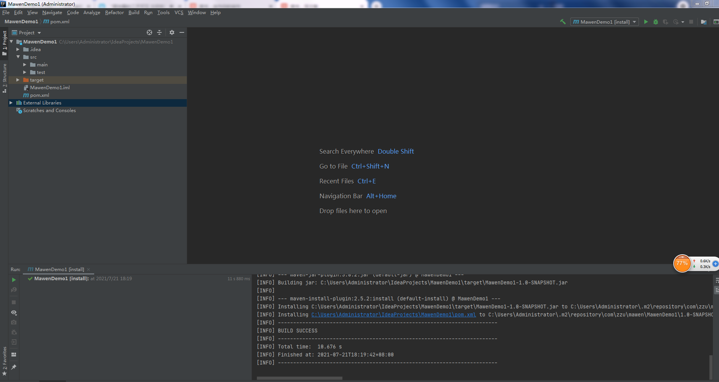Click the network speed monitor widget showing 77%
The width and height of the screenshot is (719, 382).
tap(682, 263)
